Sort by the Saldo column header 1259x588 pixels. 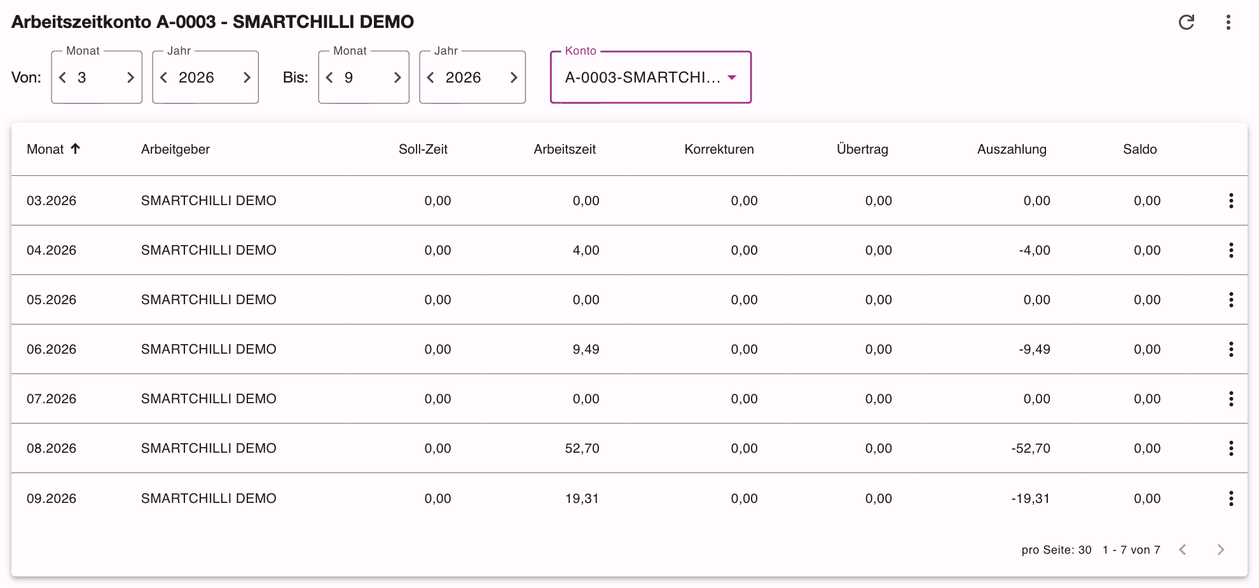point(1139,149)
